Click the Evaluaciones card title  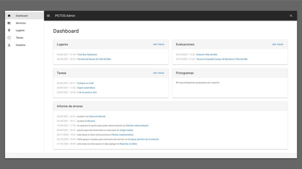point(185,45)
